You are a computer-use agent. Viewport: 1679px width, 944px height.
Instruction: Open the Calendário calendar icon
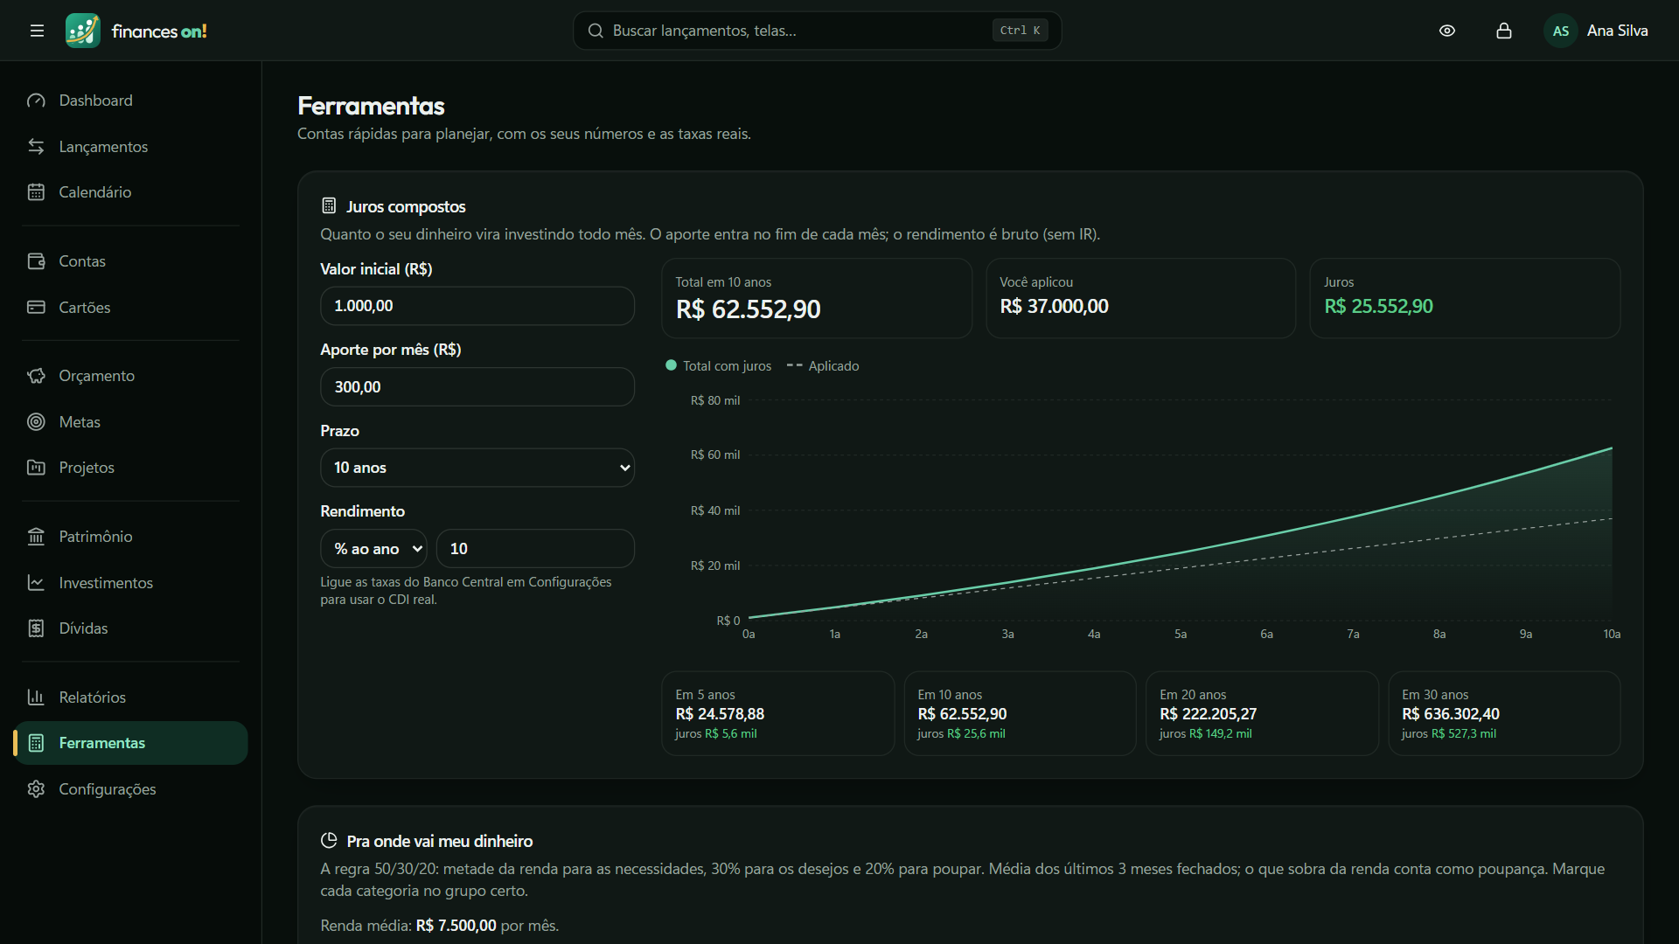(x=36, y=192)
